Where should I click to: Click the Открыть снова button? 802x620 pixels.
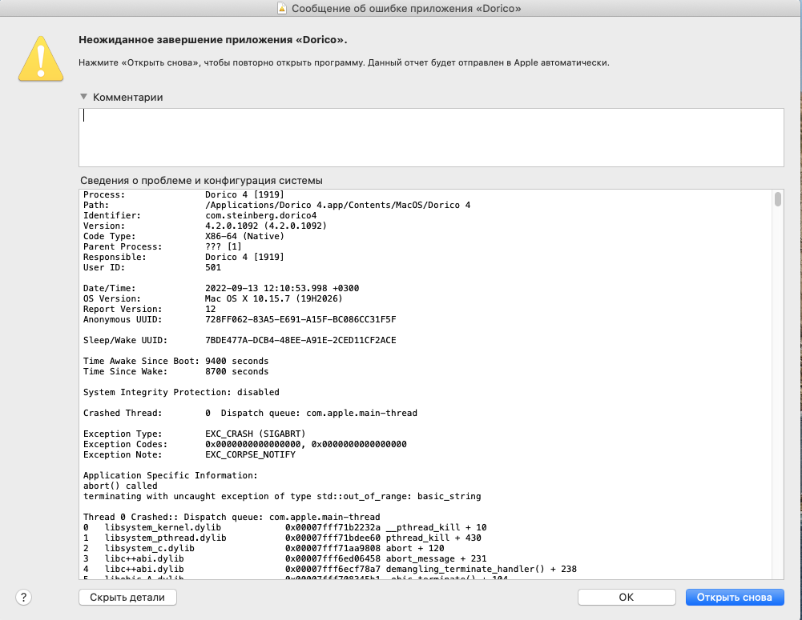tap(735, 597)
